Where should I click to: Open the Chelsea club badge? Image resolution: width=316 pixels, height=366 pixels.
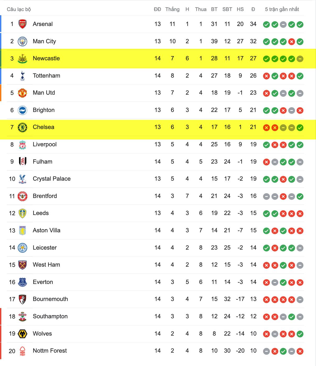pos(23,127)
